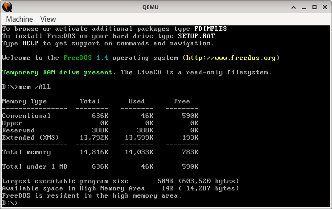The height and width of the screenshot is (209, 332).
Task: Click the 'Memory Type' column header
Action: click(25, 102)
